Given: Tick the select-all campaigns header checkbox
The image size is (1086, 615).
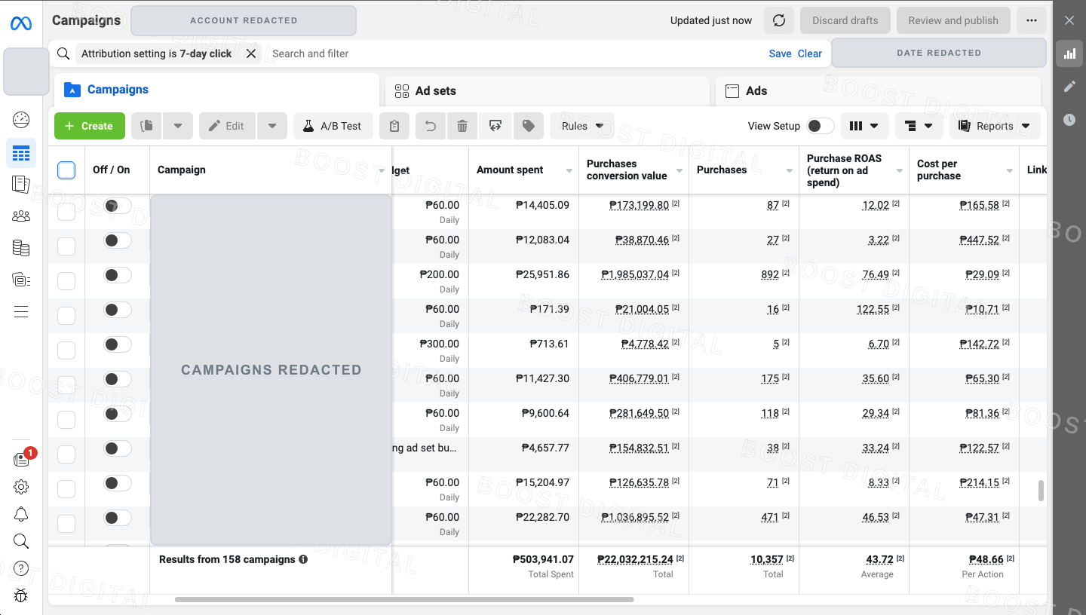Looking at the screenshot, I should coord(66,170).
